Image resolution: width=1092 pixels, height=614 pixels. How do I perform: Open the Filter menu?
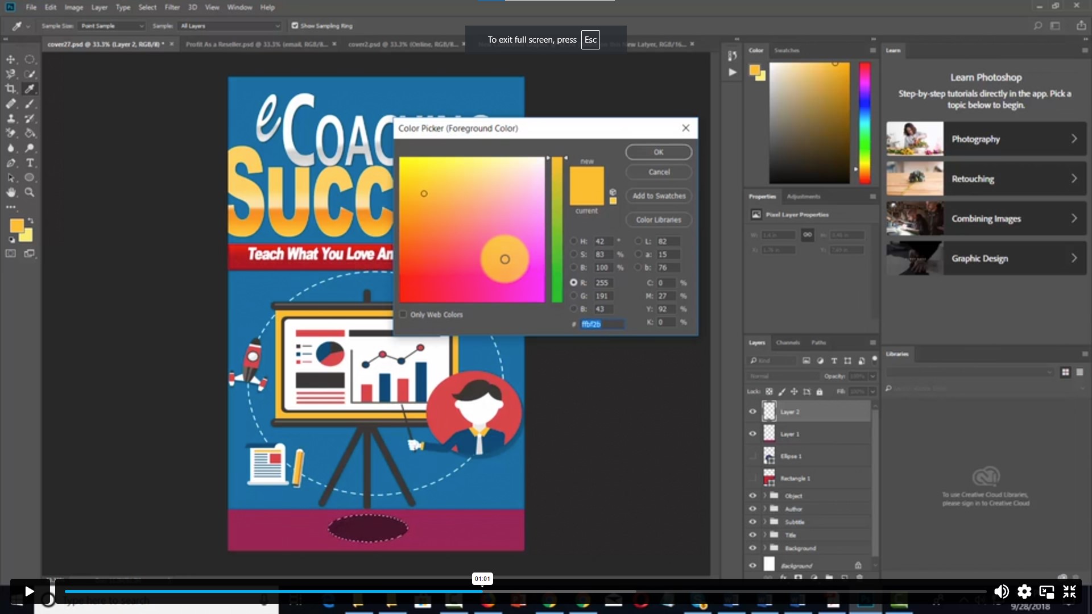172,7
